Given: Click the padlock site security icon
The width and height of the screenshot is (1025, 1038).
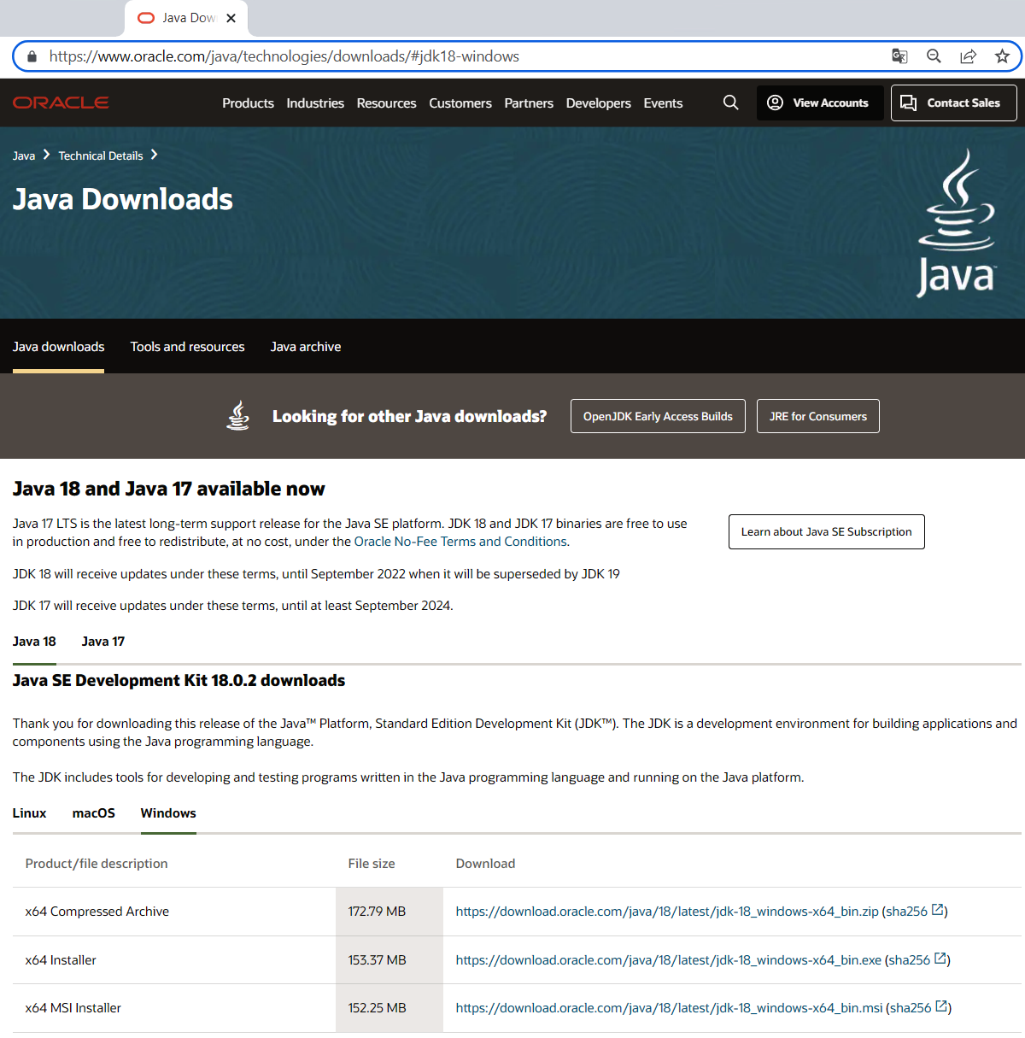Looking at the screenshot, I should pos(32,56).
